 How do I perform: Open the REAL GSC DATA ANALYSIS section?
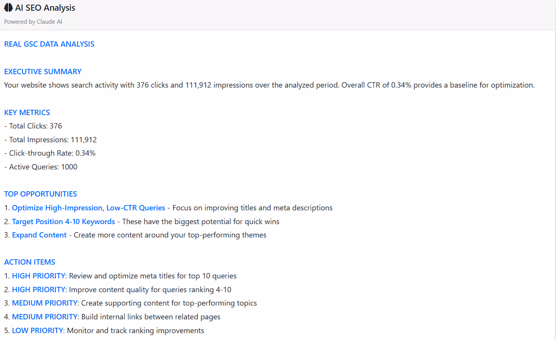click(49, 44)
